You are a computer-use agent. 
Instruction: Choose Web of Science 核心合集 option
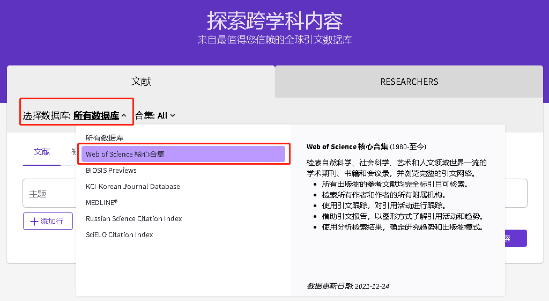point(183,154)
